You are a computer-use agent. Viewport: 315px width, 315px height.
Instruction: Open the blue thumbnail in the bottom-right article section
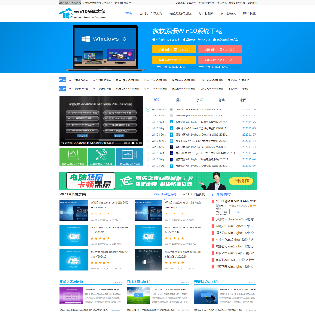click(206, 295)
